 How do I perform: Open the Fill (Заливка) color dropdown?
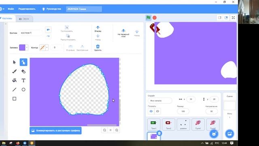27,47
